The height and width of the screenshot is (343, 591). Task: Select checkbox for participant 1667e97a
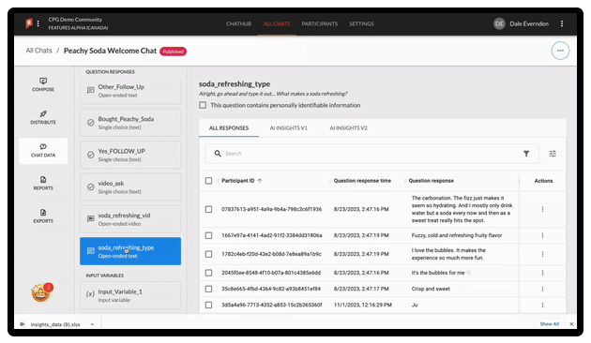pos(208,235)
